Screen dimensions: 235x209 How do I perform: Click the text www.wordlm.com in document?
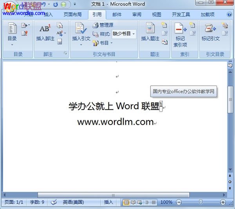(x=116, y=122)
